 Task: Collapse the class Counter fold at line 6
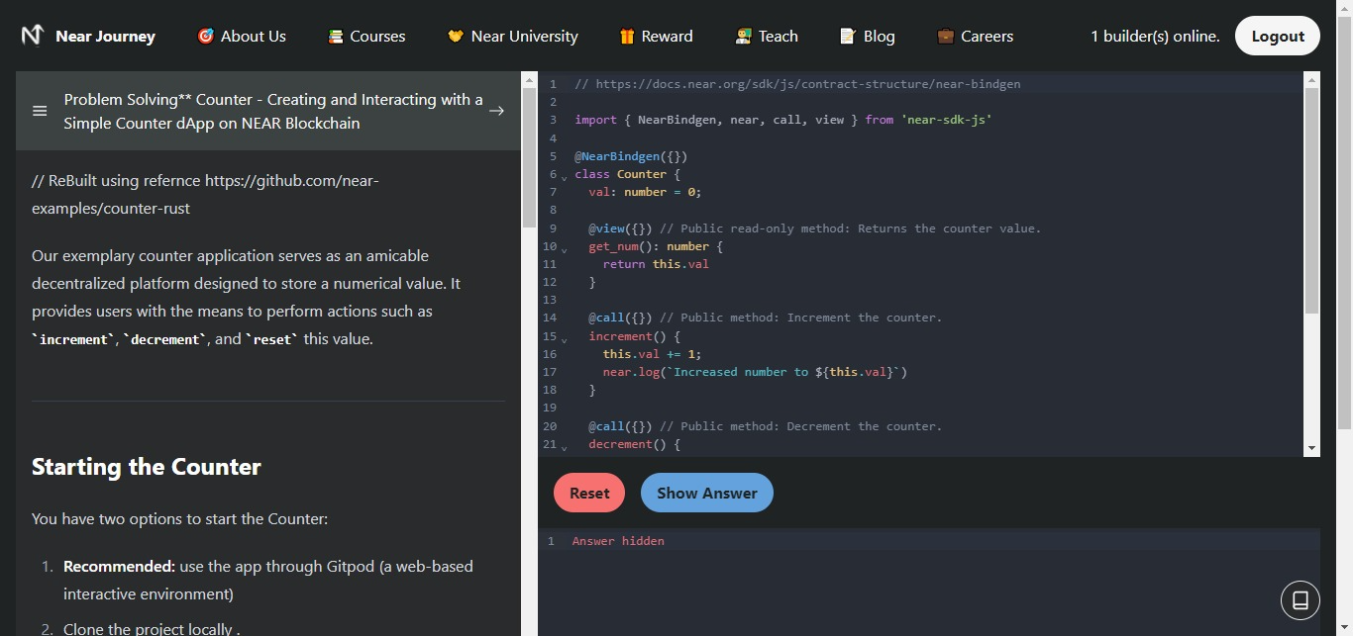coord(565,177)
